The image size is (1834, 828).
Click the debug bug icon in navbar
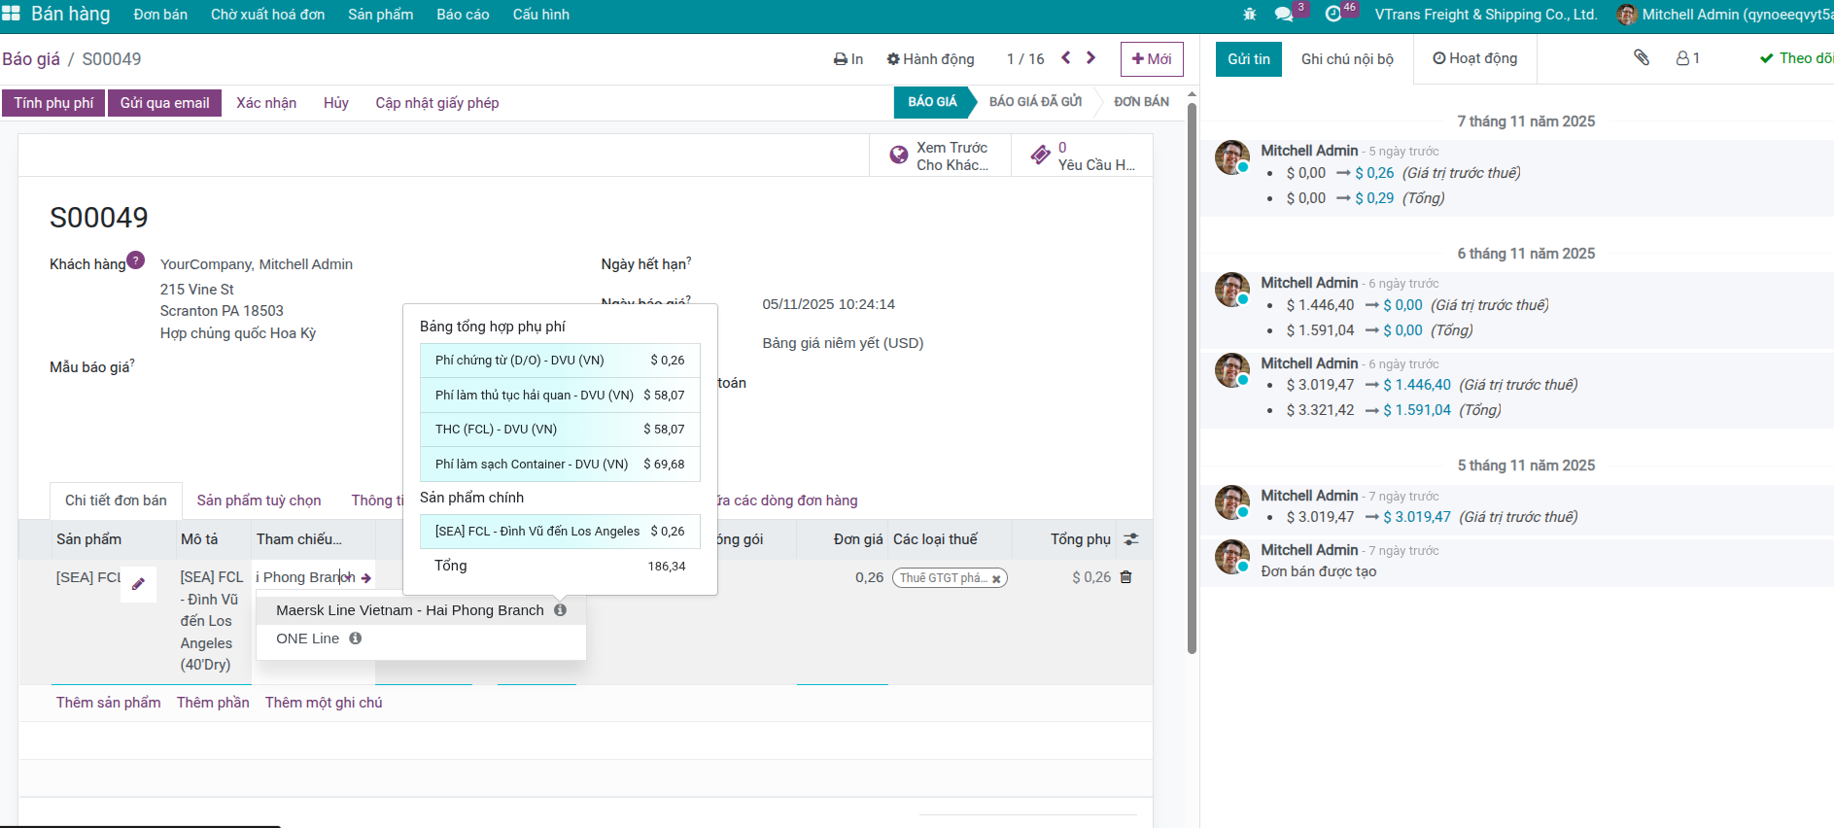pos(1250,15)
